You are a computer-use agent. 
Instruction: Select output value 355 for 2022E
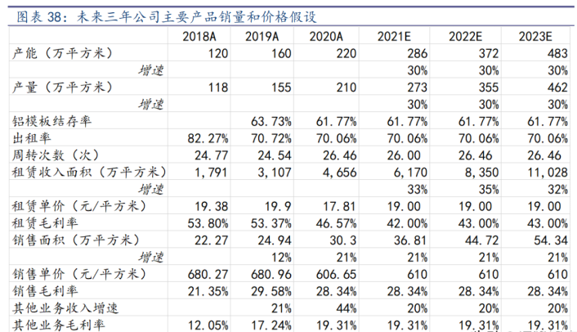(489, 87)
